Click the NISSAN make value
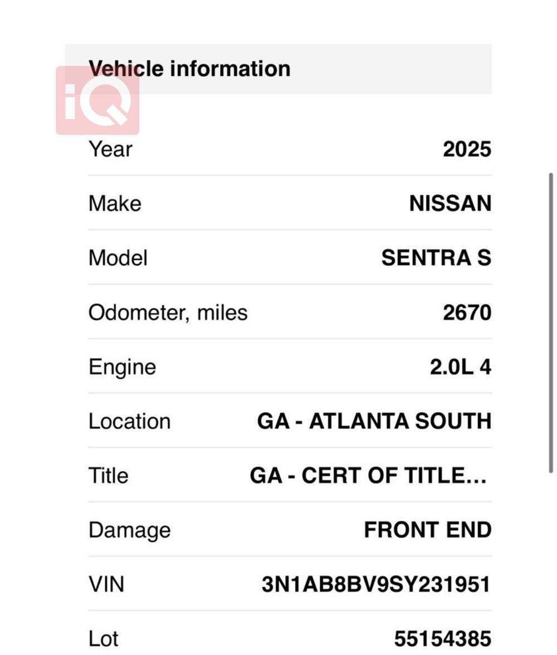557x655 pixels. [450, 204]
